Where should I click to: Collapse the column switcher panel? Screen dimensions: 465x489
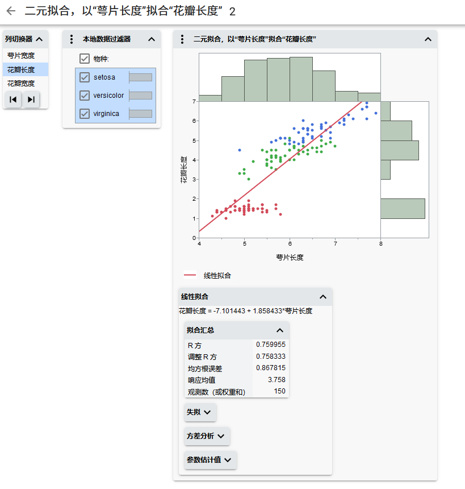click(x=39, y=39)
